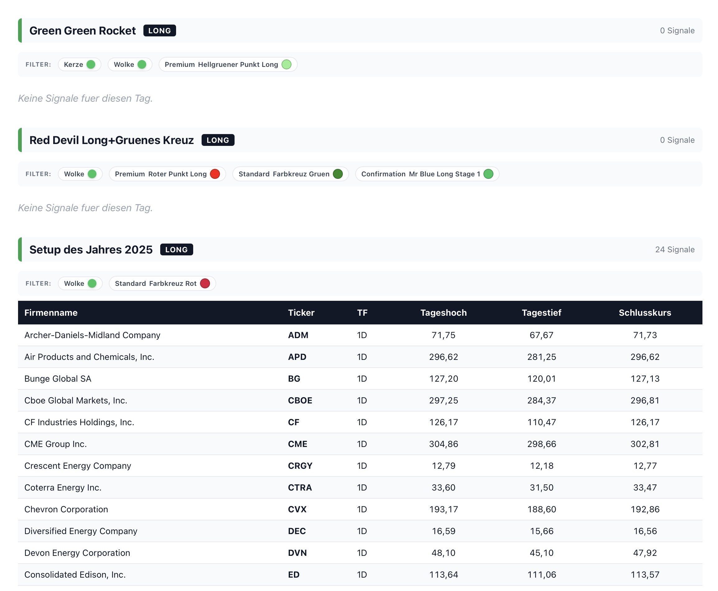
Task: Sort table by Firmenname column header
Action: click(51, 313)
